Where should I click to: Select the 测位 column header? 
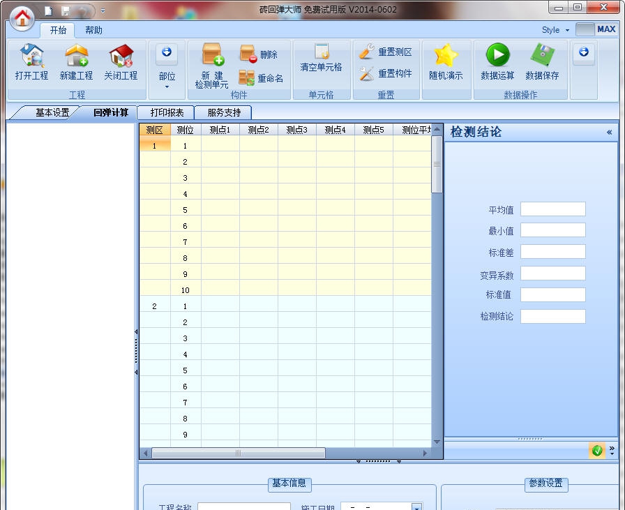coord(186,130)
